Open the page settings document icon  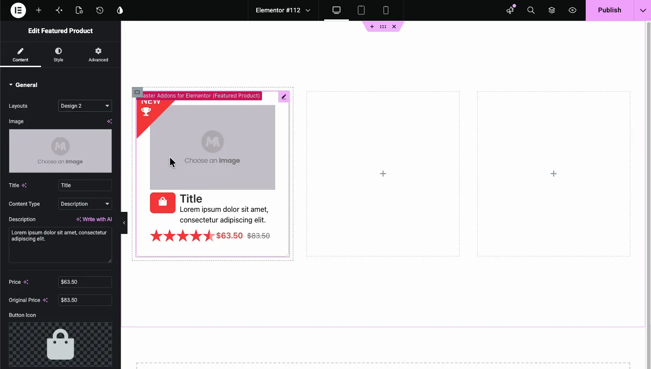79,10
